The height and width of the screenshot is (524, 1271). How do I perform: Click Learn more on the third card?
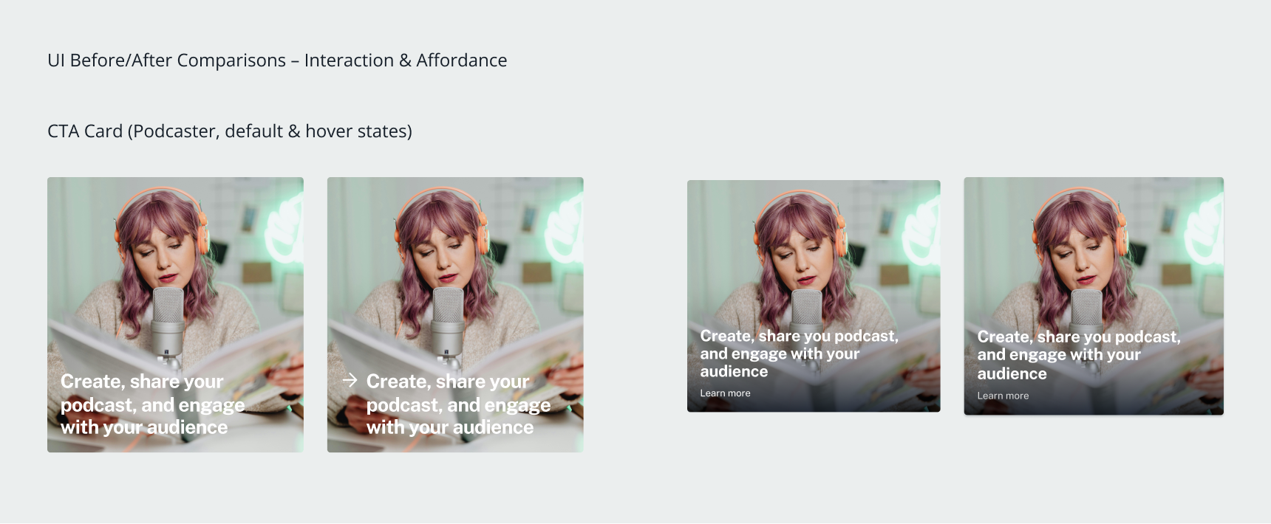pyautogui.click(x=725, y=393)
